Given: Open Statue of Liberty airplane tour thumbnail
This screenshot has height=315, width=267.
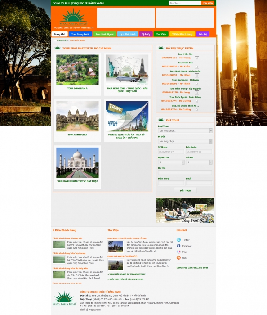Looking at the screenshot, I should [127, 70].
